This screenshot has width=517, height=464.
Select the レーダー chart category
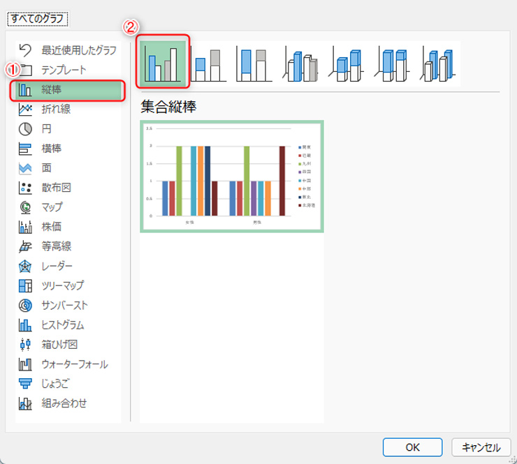point(57,266)
